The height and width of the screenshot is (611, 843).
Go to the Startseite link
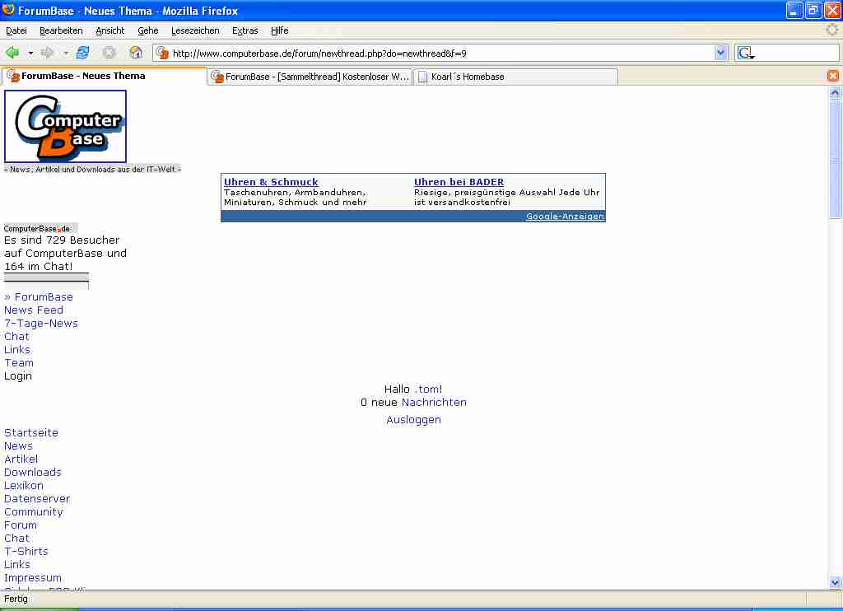click(30, 432)
